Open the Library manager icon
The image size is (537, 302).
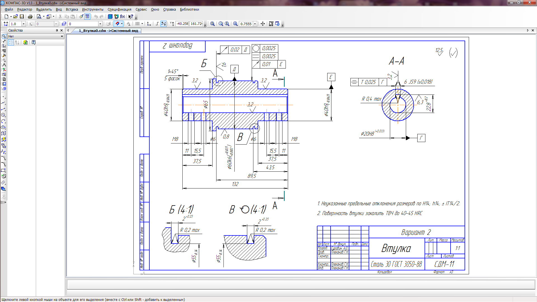pos(110,16)
